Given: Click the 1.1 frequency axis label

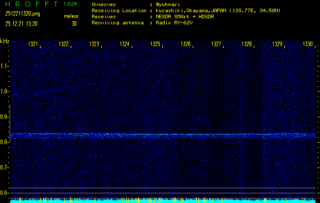Looking at the screenshot, I should (5, 66).
